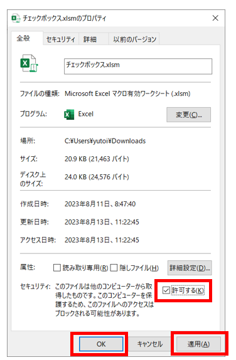Click the size value 20.9 KB (21,463 バイト)
The height and width of the screenshot is (360, 236).
coord(97,159)
